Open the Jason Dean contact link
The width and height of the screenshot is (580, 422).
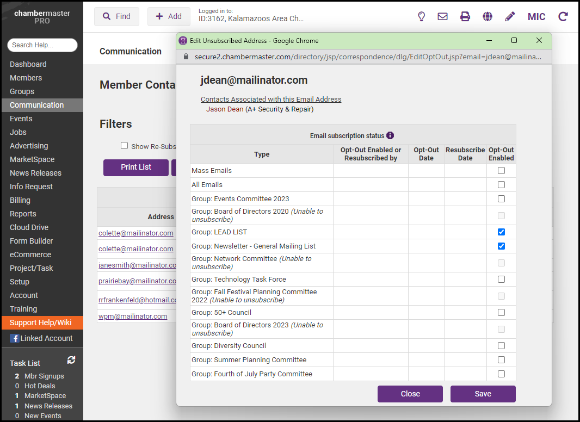(225, 109)
